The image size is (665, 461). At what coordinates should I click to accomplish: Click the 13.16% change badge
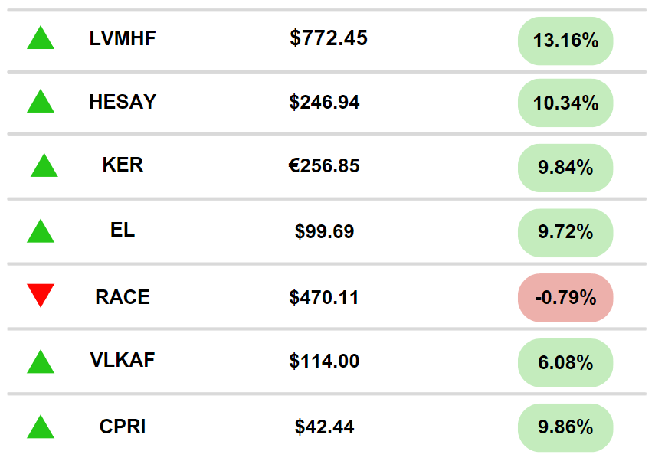pyautogui.click(x=565, y=41)
